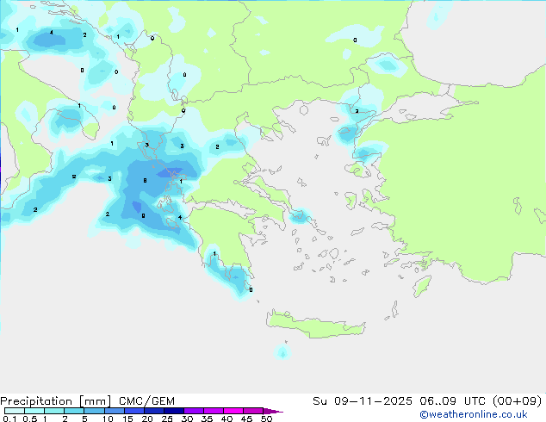The image size is (546, 422).
Task: Click the 35–40 mm legend swatch
Action: [214, 411]
